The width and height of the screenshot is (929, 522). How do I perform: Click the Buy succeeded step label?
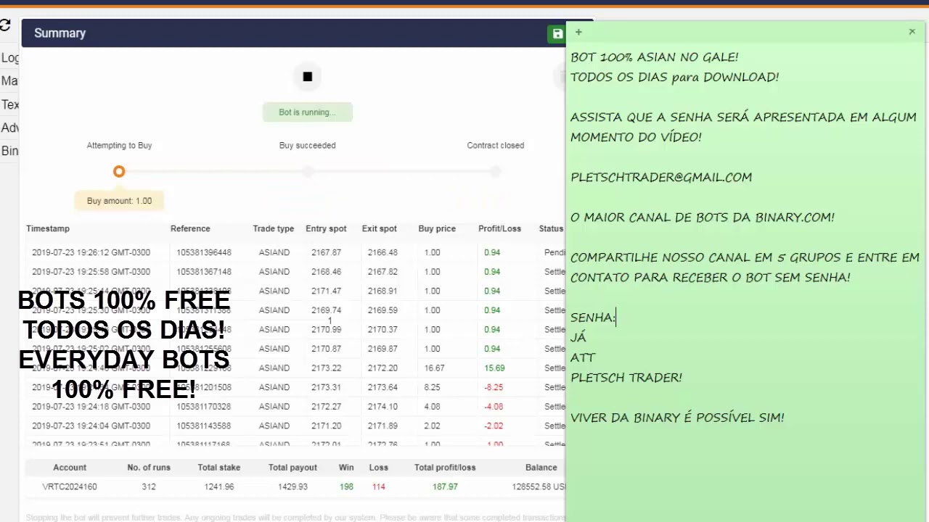(307, 145)
